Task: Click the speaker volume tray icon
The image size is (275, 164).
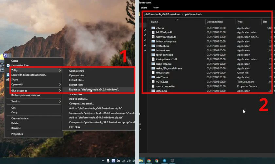Action: point(129,161)
